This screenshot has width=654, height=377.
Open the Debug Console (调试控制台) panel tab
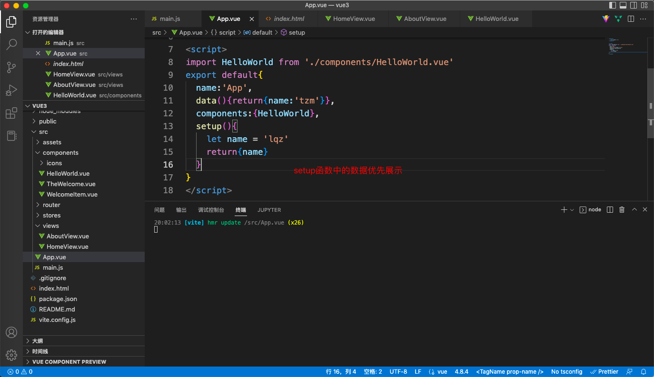(x=211, y=210)
